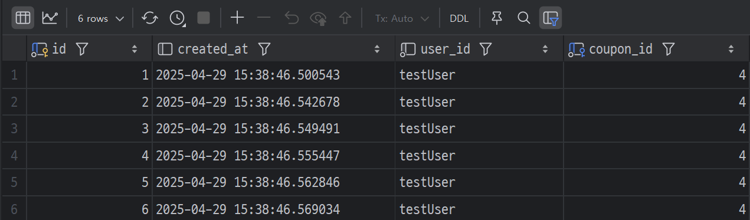Select row number 3 in gutter
This screenshot has height=220, width=750.
14,129
